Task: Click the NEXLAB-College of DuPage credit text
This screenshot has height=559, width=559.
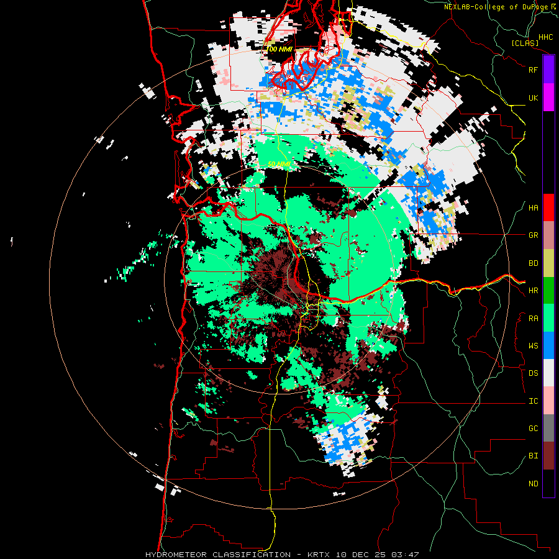Action: 496,7
